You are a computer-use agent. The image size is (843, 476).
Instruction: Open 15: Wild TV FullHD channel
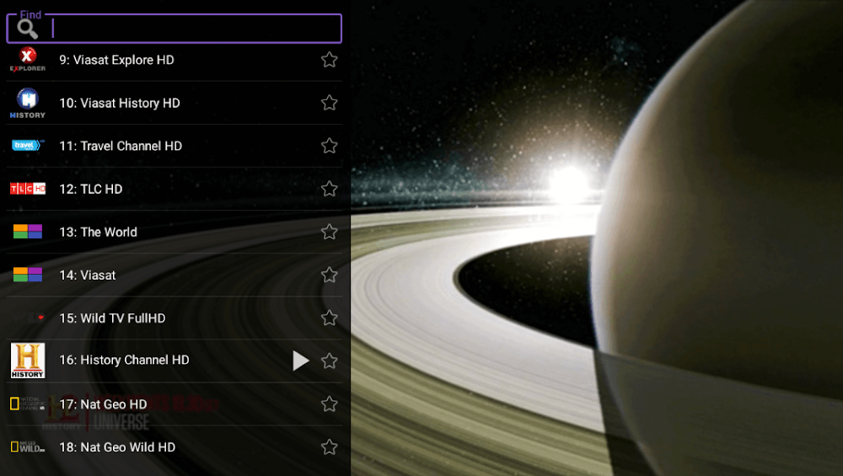tap(112, 318)
